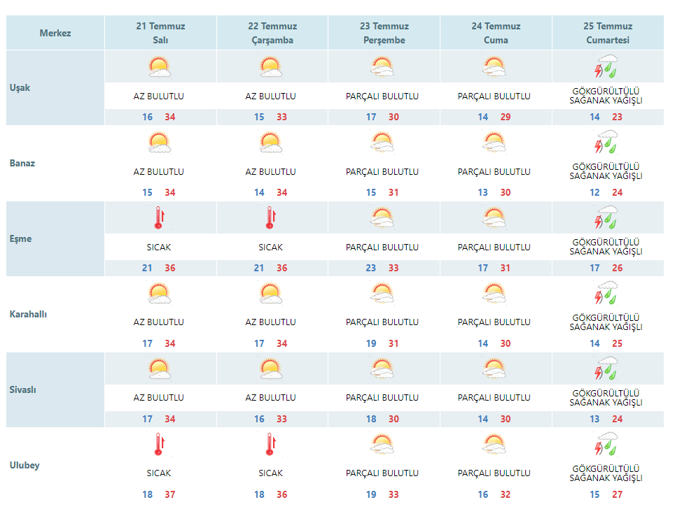Click the Merkez header cell
Viewport: 675px width, 516px height.
[x=55, y=33]
